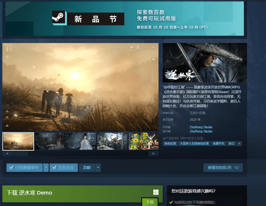Image resolution: width=266 pixels, height=206 pixels.
Task: Select the 角色扮演 tag
Action: click(x=170, y=143)
